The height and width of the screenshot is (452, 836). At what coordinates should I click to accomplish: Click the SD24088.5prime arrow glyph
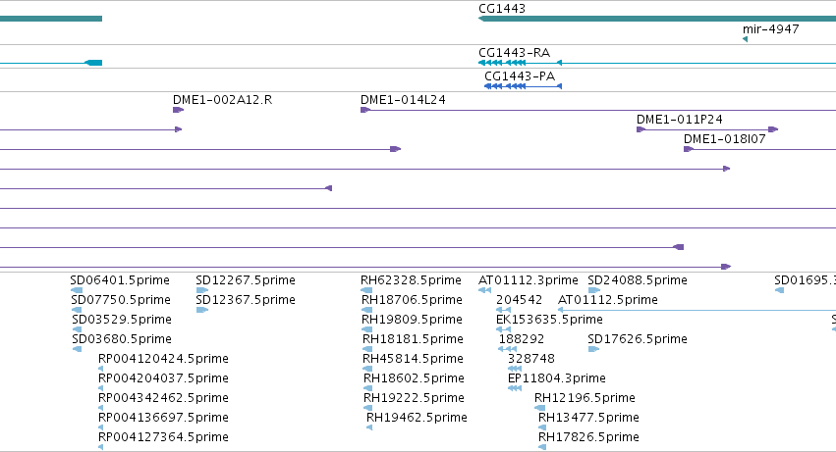coord(594,290)
